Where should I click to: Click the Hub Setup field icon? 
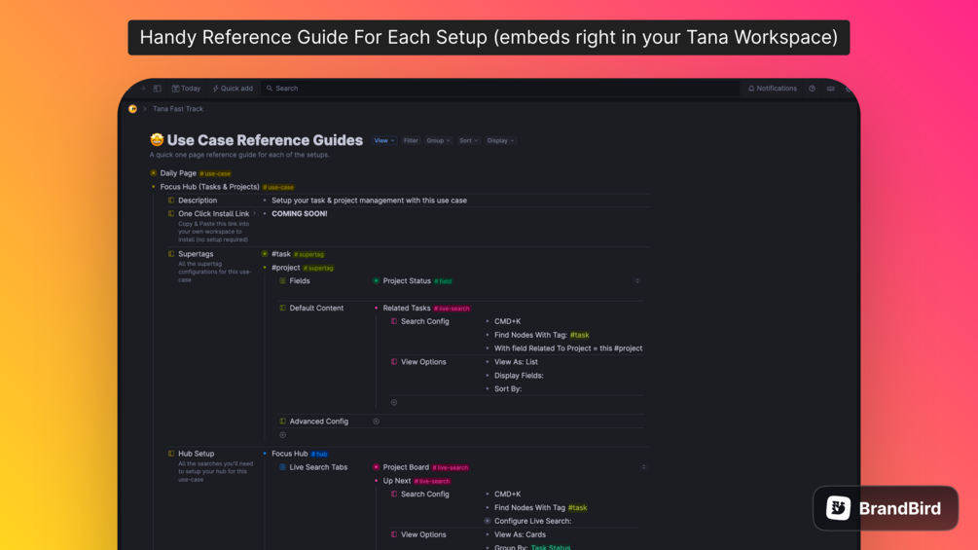171,454
